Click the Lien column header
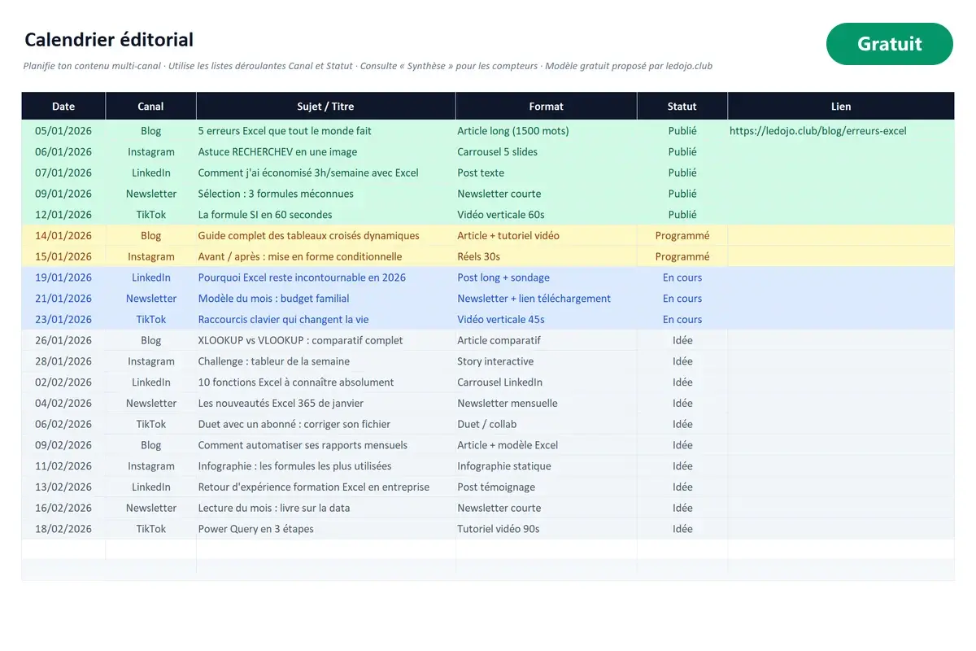 [841, 106]
